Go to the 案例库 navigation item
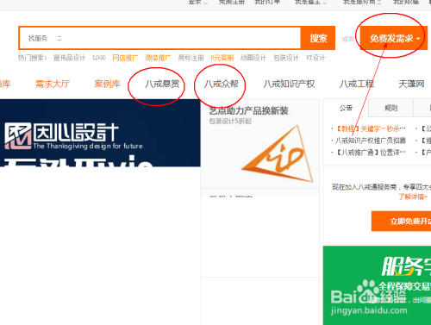The image size is (431, 325). tap(107, 84)
